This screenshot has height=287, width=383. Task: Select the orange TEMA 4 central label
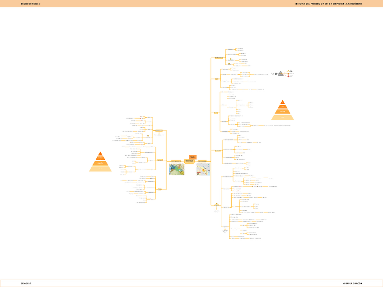[x=193, y=157]
